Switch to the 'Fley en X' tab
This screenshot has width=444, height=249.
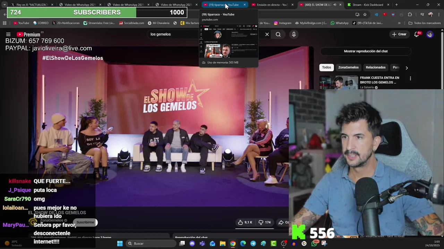tap(32, 5)
